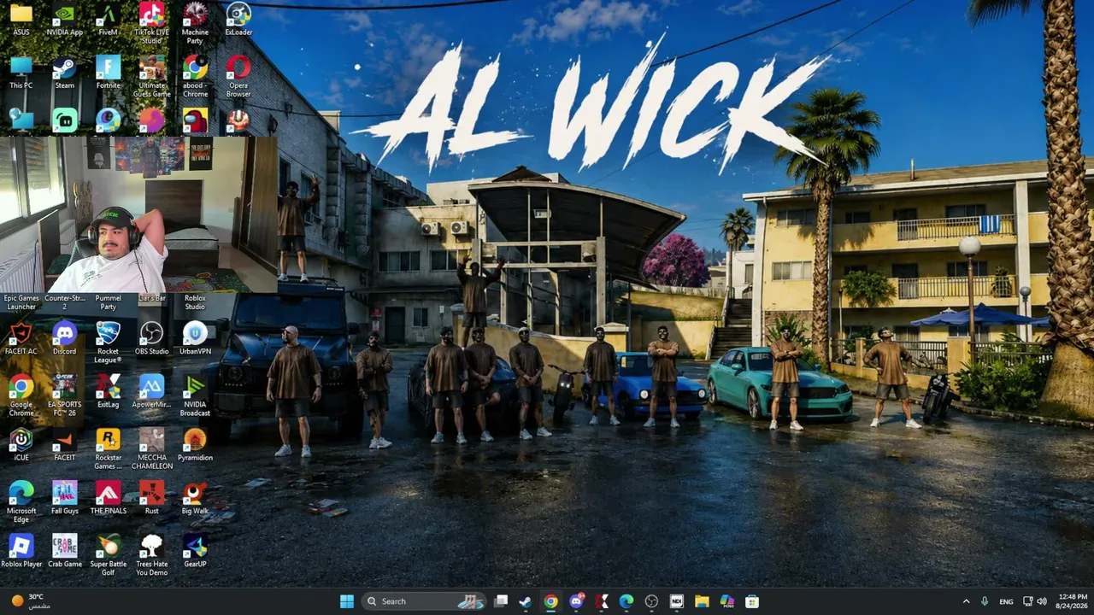The image size is (1094, 615).
Task: Select the Google Chrome desktop shortcut
Action: 21,395
